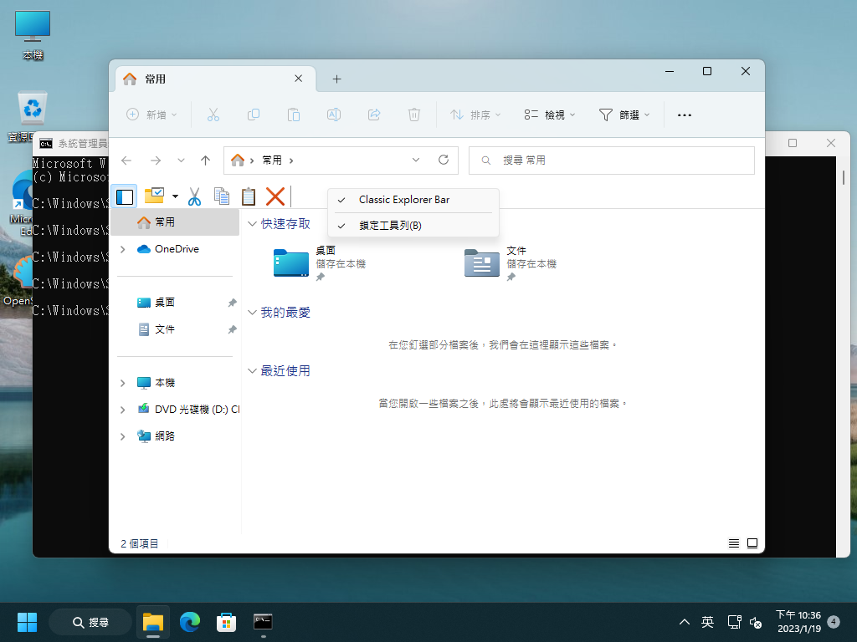The image size is (857, 642).
Task: Toggle the navigation pane icon on Classic bar
Action: pos(124,196)
